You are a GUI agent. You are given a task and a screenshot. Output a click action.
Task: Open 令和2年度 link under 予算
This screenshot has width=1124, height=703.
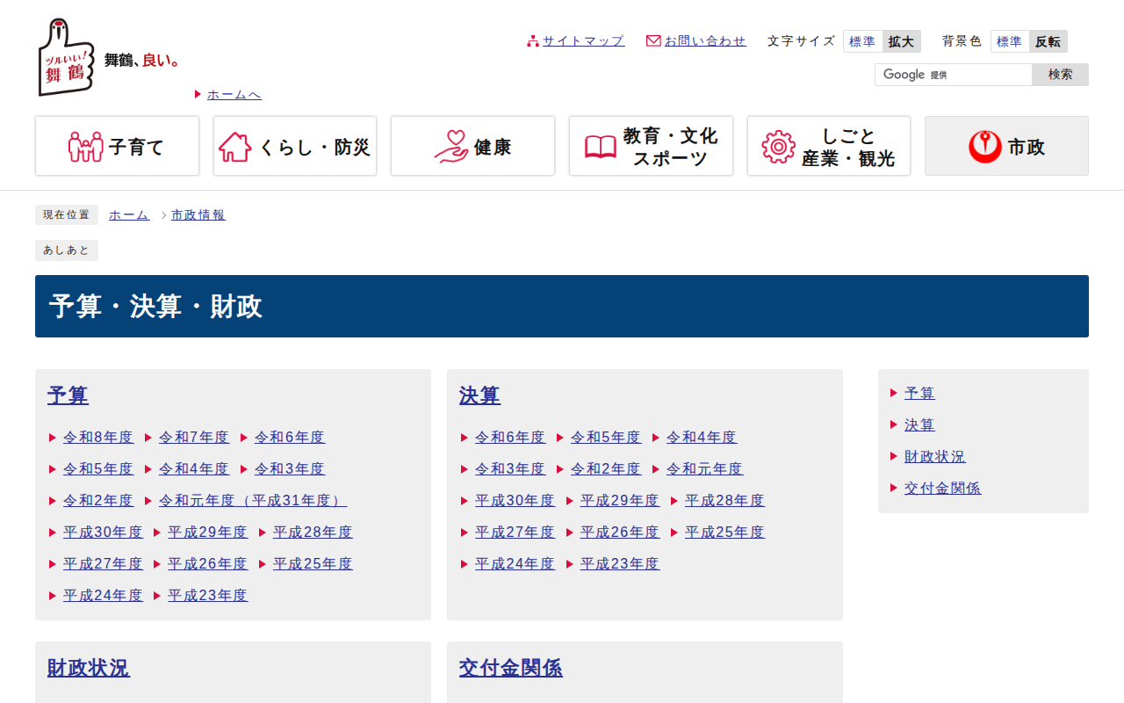coord(98,500)
